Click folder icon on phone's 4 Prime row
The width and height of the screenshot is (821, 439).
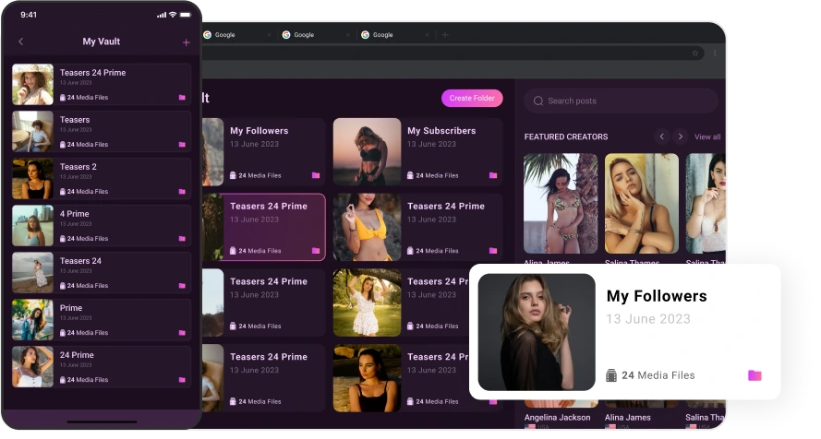click(182, 238)
